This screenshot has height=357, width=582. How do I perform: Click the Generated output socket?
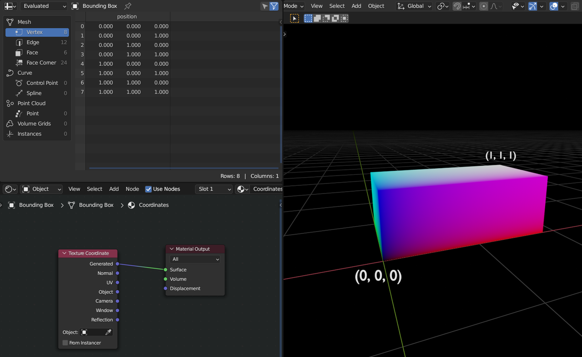coord(117,264)
